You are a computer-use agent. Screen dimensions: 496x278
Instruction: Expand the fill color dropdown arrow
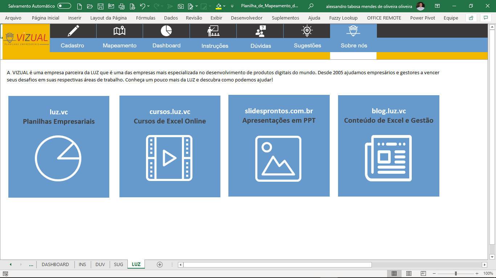point(224,6)
